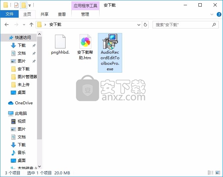Select the 应用程序工具 contextual tab
223x177 pixels.
pyautogui.click(x=85, y=6)
